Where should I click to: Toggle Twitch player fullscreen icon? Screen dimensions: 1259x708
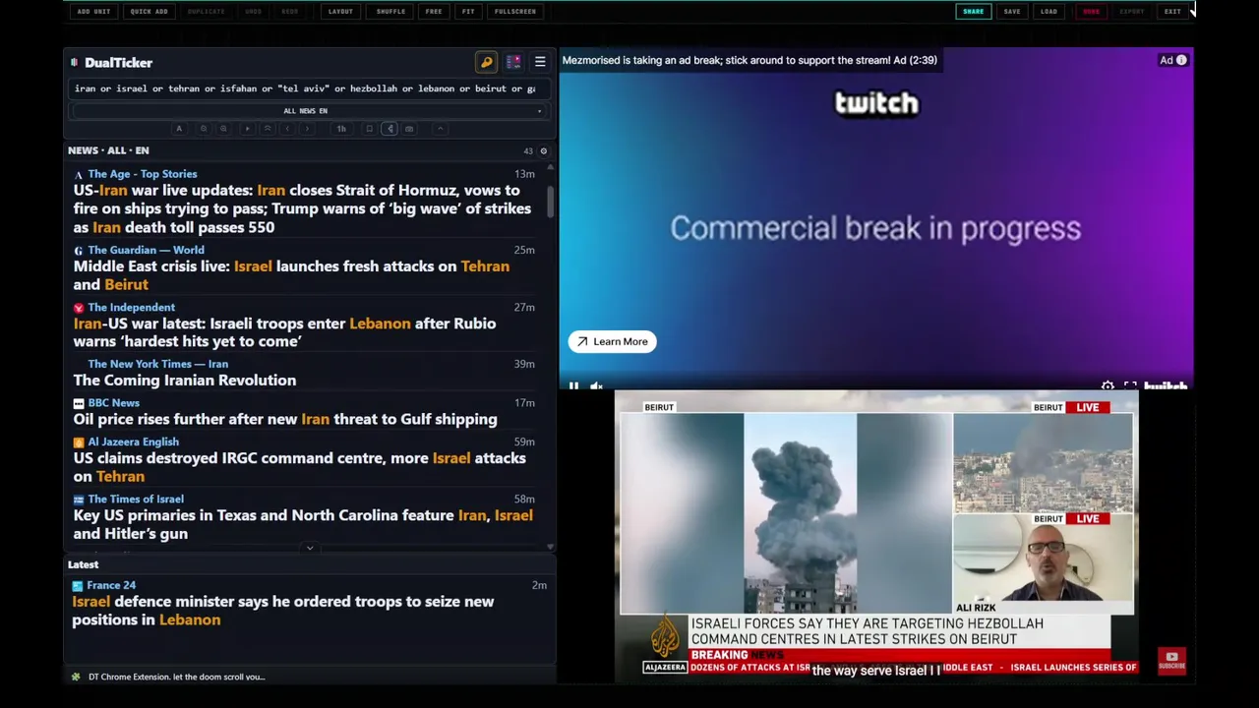(x=1130, y=385)
